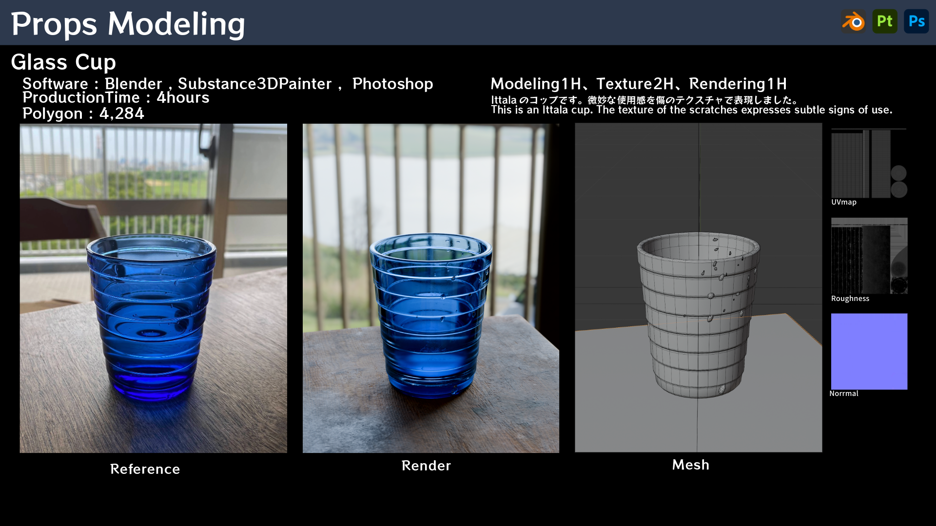
Task: Click the Norrmal label text
Action: (x=843, y=394)
